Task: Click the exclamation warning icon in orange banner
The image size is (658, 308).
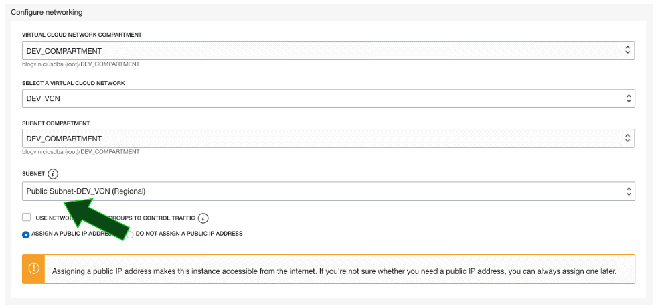Action: tap(33, 269)
